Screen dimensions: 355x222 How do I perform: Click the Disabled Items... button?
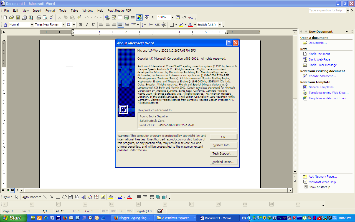point(223,162)
